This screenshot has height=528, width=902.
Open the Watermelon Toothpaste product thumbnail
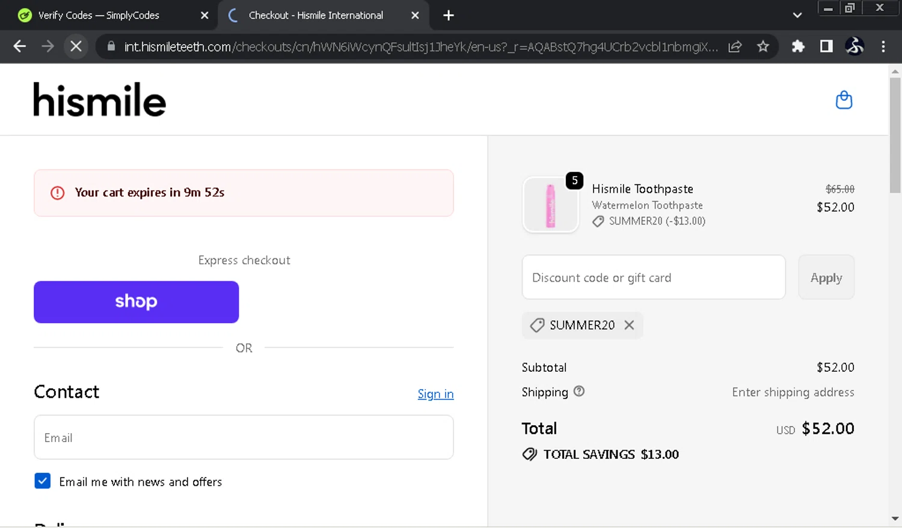pos(550,205)
